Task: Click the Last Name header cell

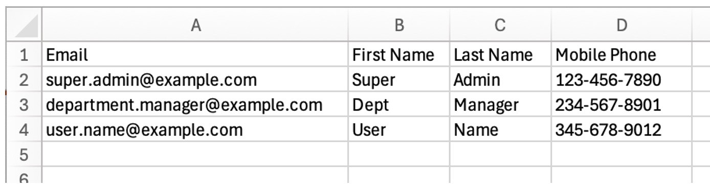Action: tap(500, 54)
